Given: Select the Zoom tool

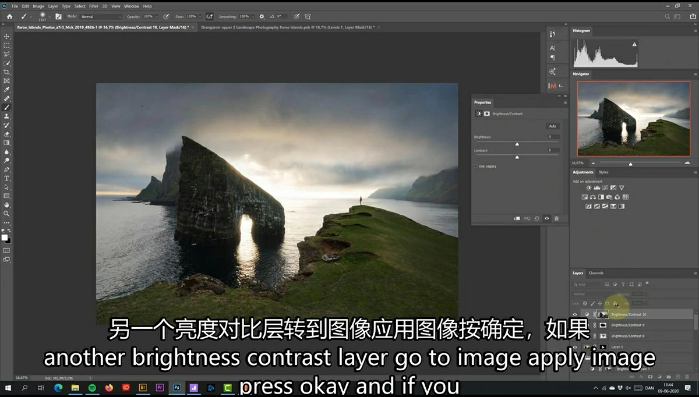Looking at the screenshot, I should (7, 214).
